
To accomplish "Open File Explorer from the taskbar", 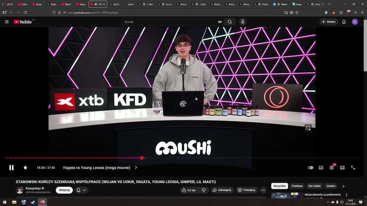I will [14, 202].
